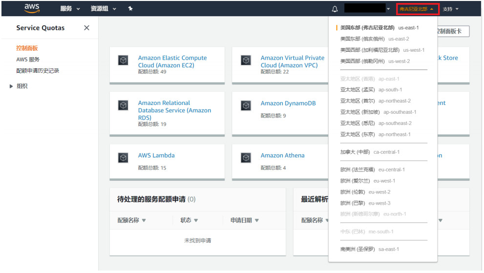The width and height of the screenshot is (484, 273).
Task: Collapse the 弗吉尼亚北部 region selector
Action: pos(418,9)
